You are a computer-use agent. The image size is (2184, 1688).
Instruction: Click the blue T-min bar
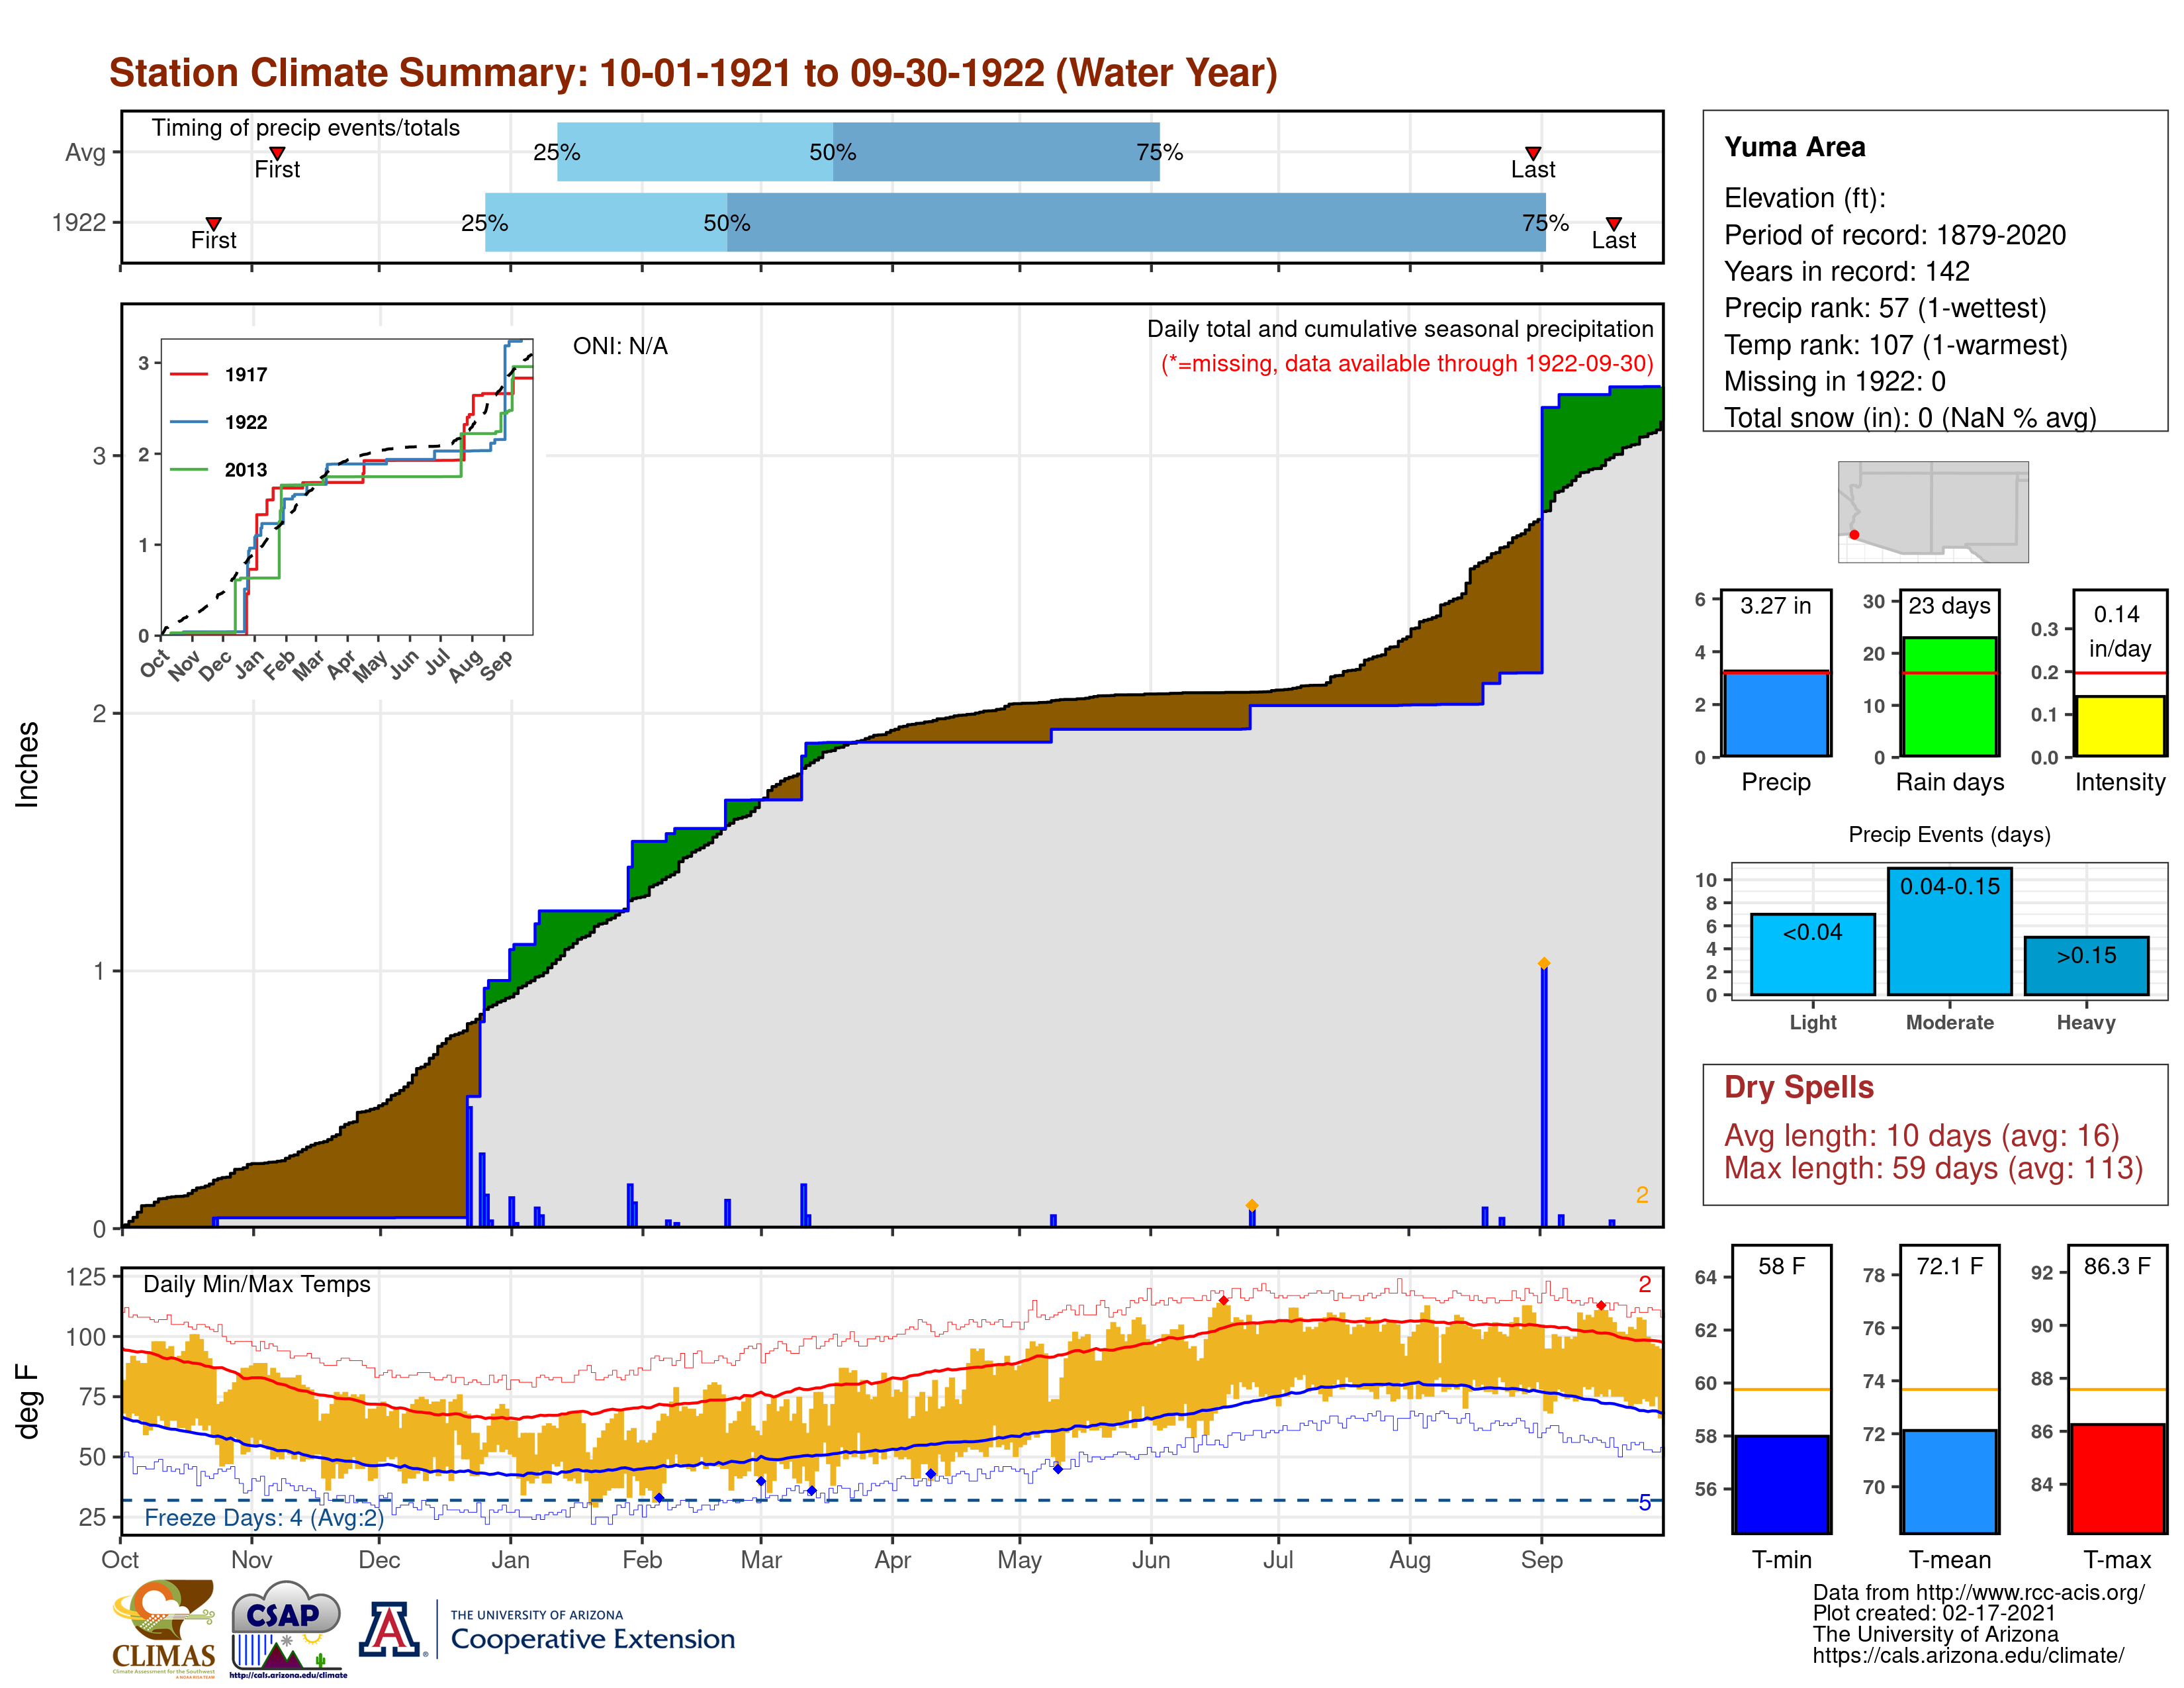click(1781, 1484)
